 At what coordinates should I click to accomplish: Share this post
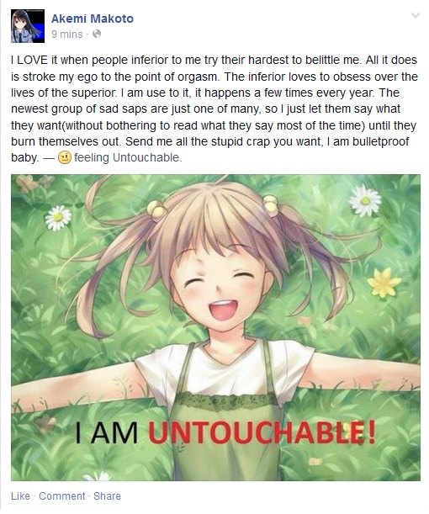[107, 496]
